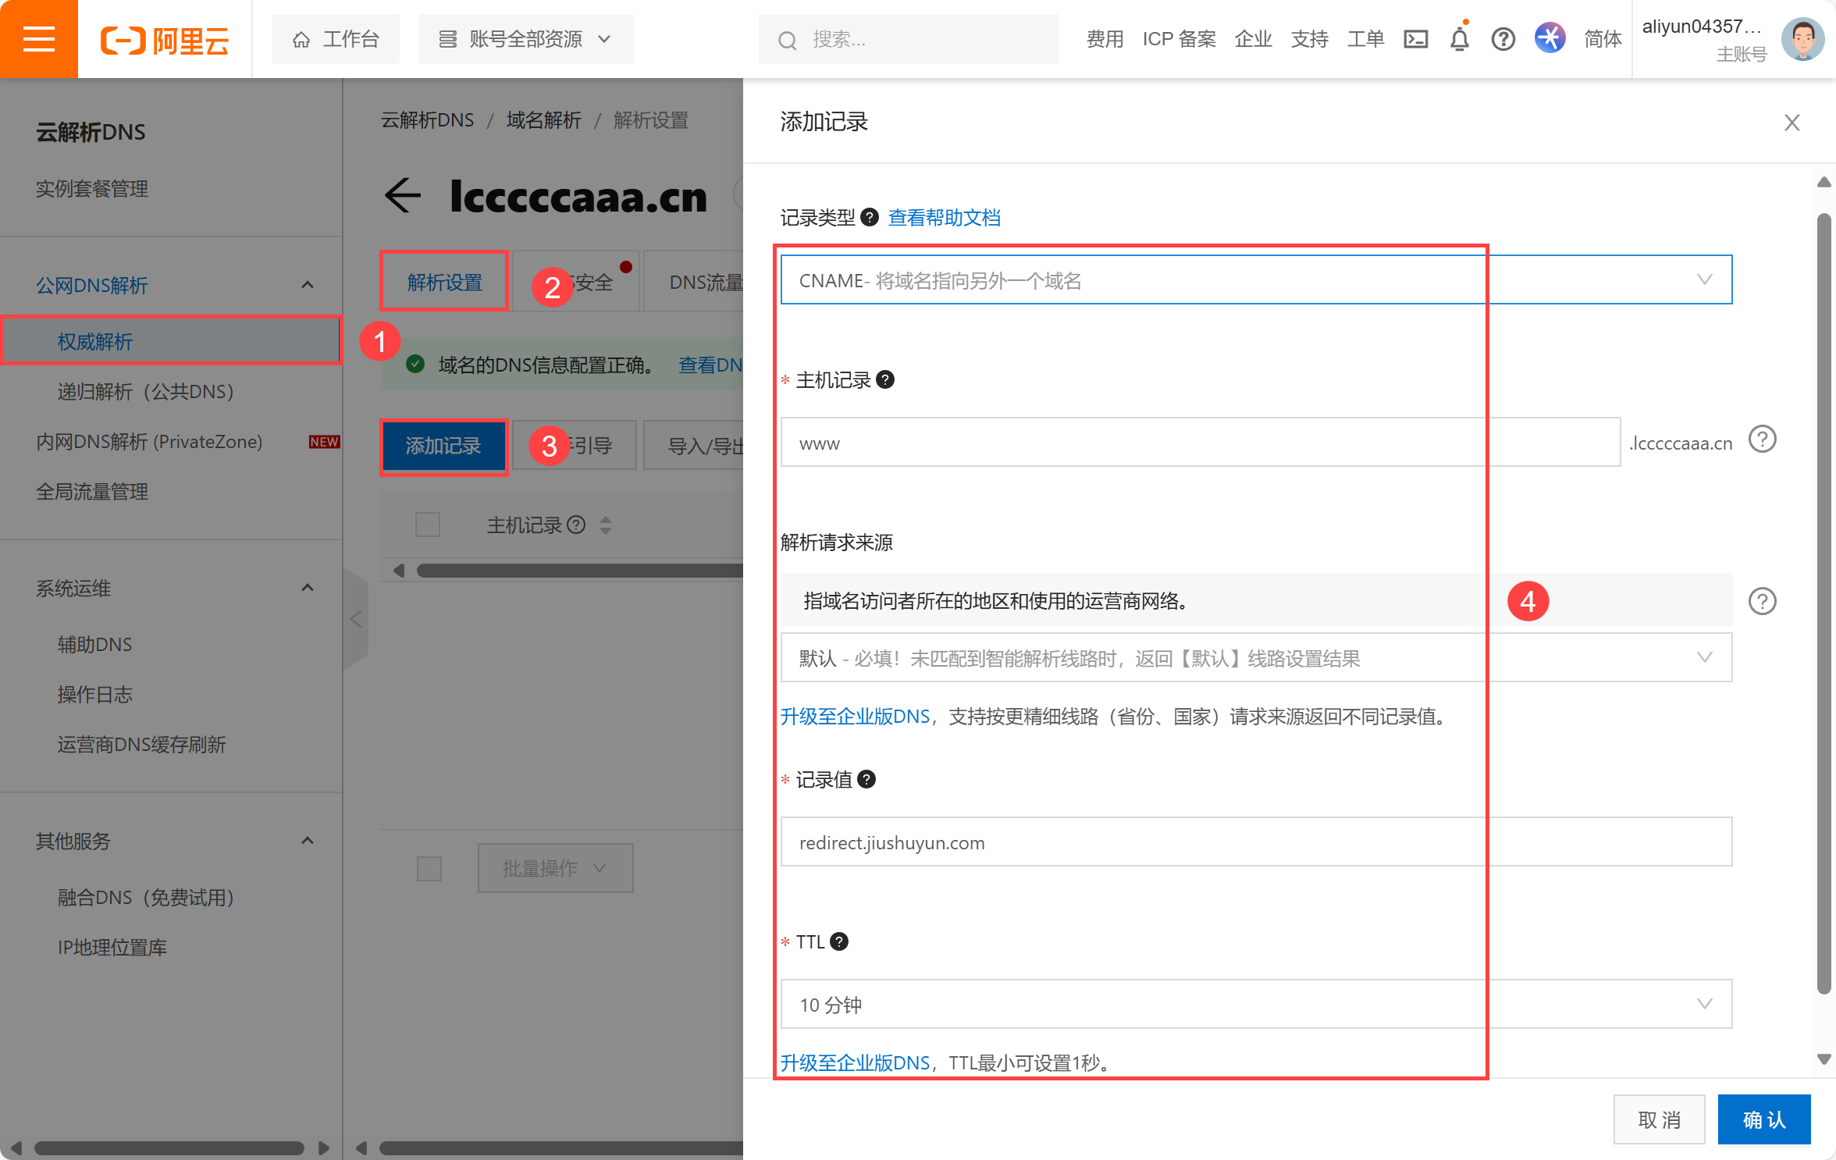The image size is (1836, 1160).
Task: Sort the host record column
Action: [x=606, y=525]
